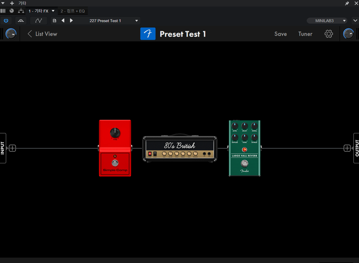The height and width of the screenshot is (263, 359).
Task: Toggle the Simple Comp footswitch
Action: coord(115,163)
